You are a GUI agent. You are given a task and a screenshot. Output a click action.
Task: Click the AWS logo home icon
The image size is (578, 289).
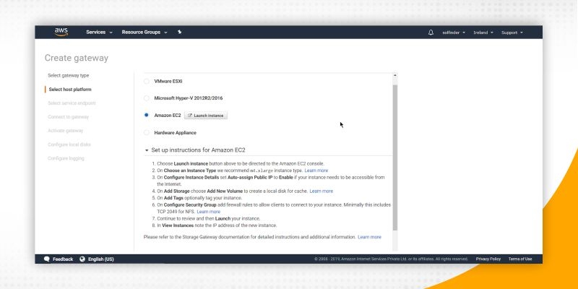61,32
